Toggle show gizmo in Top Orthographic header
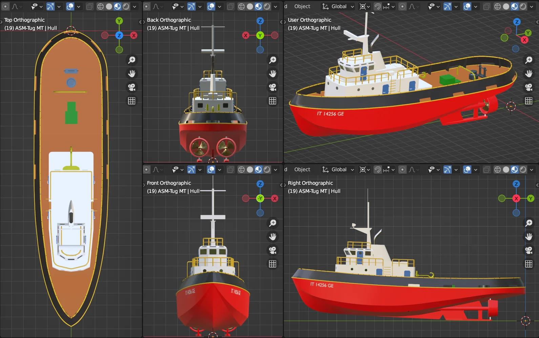539x338 pixels. click(50, 6)
